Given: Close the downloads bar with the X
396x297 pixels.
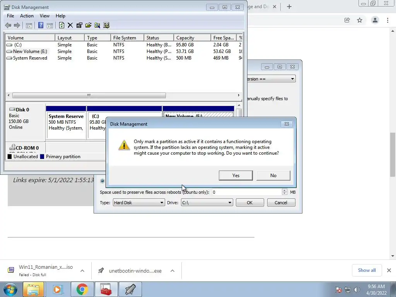Looking at the screenshot, I should point(389,270).
